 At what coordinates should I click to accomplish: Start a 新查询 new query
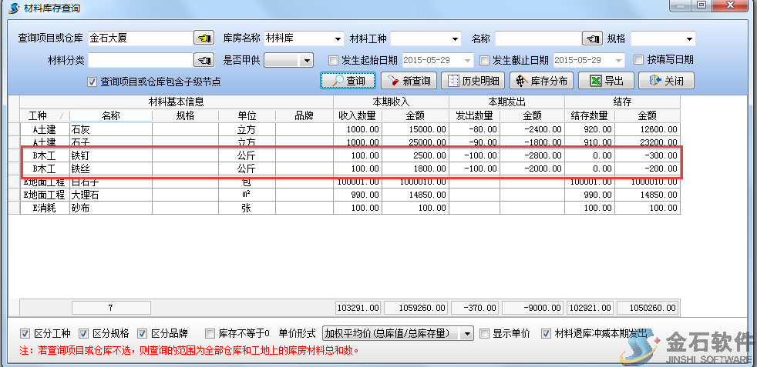(409, 81)
